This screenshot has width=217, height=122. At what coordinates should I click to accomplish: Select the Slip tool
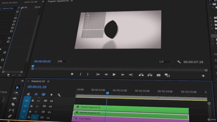[x=11, y=110]
